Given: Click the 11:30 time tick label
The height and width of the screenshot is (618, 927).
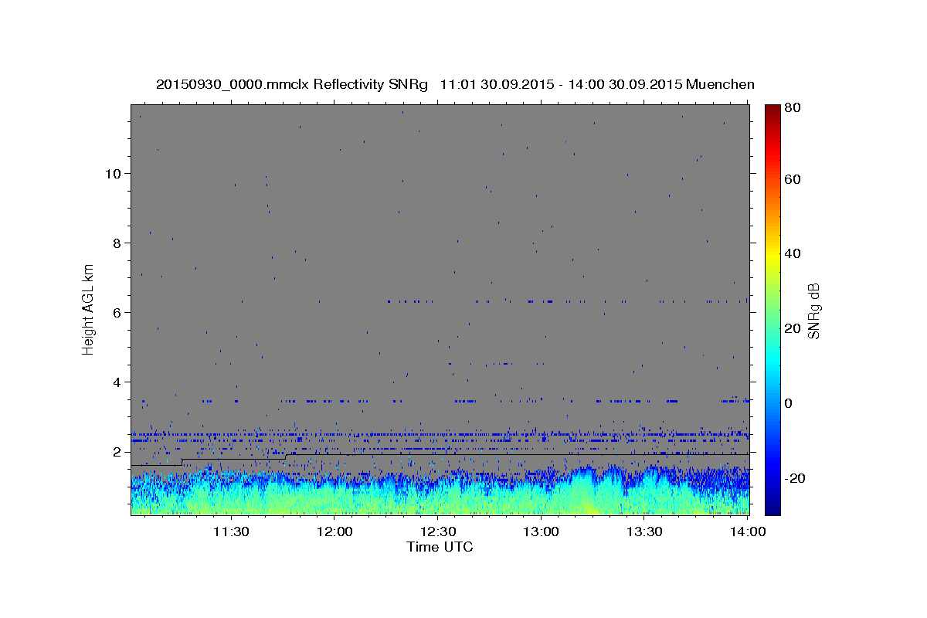Looking at the screenshot, I should [x=230, y=532].
